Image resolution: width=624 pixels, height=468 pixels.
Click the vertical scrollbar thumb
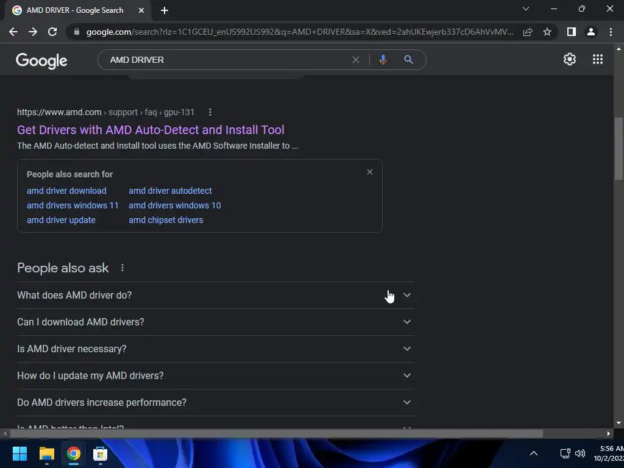[x=619, y=149]
